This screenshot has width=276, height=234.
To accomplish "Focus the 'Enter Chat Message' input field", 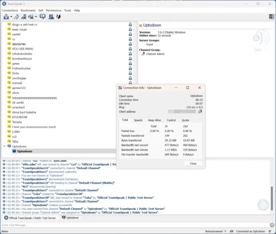I will point(135,225).
